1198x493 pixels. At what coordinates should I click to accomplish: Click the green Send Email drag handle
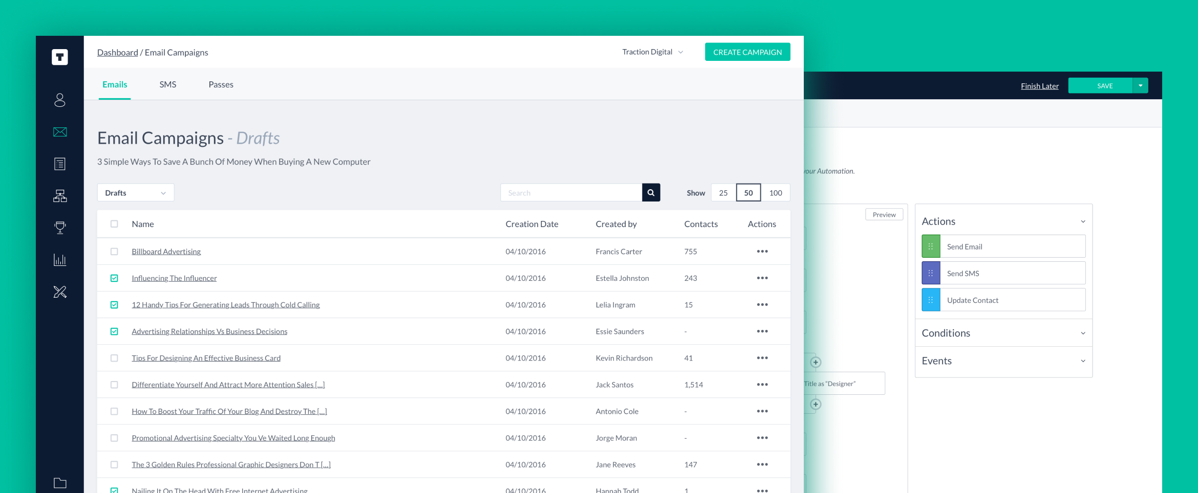[x=931, y=246]
